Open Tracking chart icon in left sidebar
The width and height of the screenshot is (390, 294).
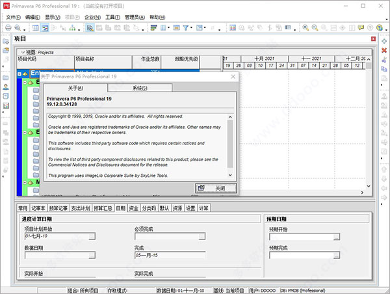pos(6,105)
